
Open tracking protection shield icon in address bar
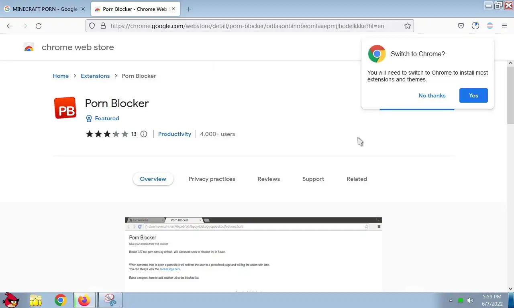[92, 26]
